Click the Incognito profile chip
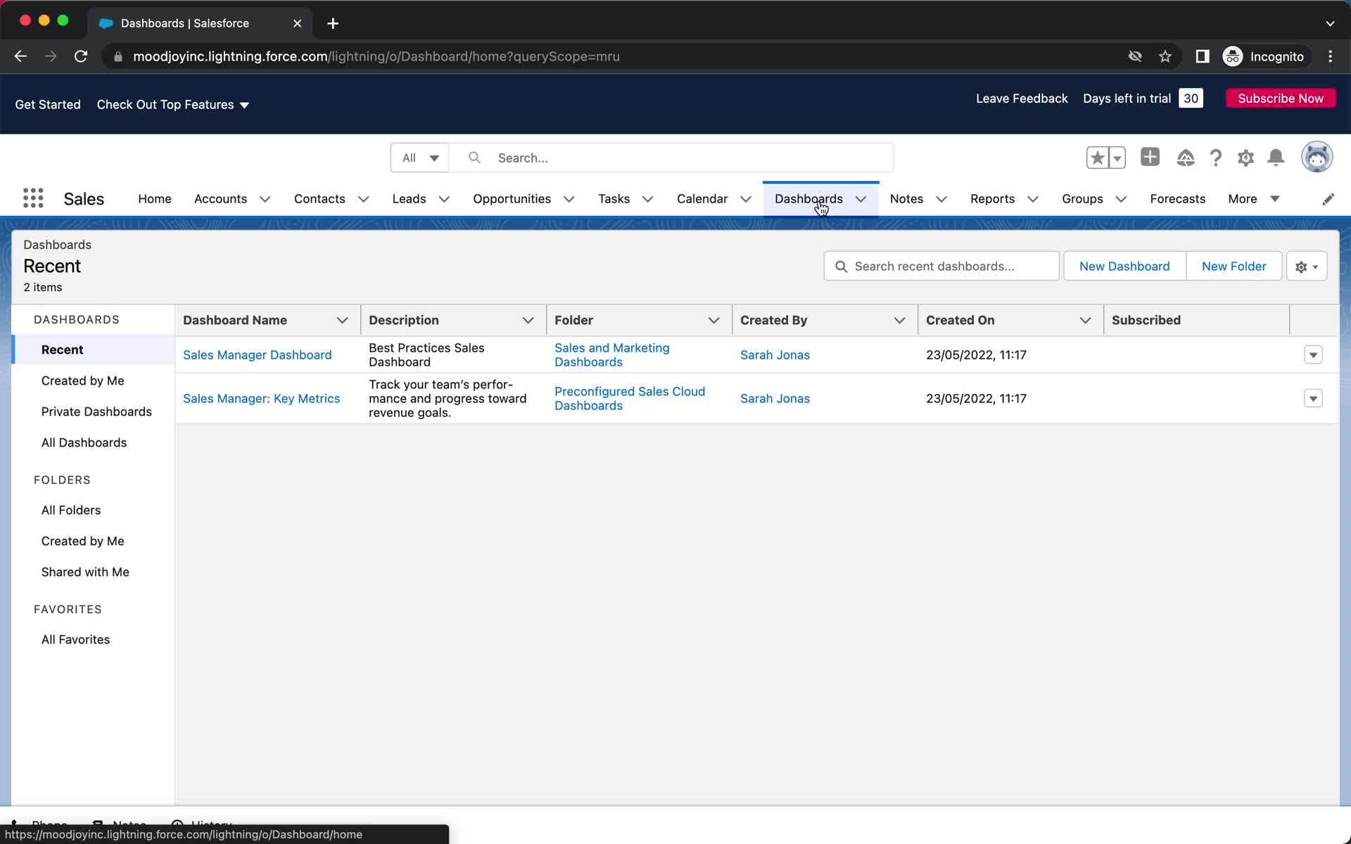The height and width of the screenshot is (844, 1351). pyautogui.click(x=1264, y=56)
